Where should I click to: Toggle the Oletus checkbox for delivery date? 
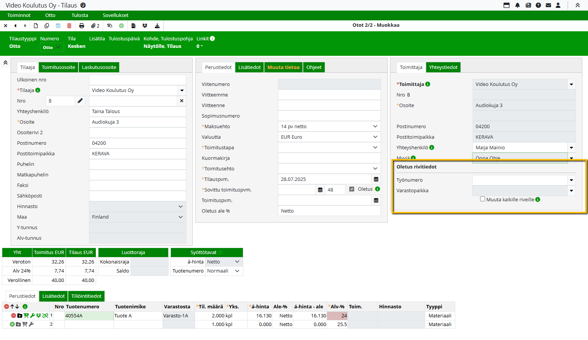tap(352, 189)
